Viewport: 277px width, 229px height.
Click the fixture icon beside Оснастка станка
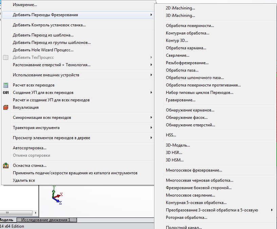coord(6,166)
